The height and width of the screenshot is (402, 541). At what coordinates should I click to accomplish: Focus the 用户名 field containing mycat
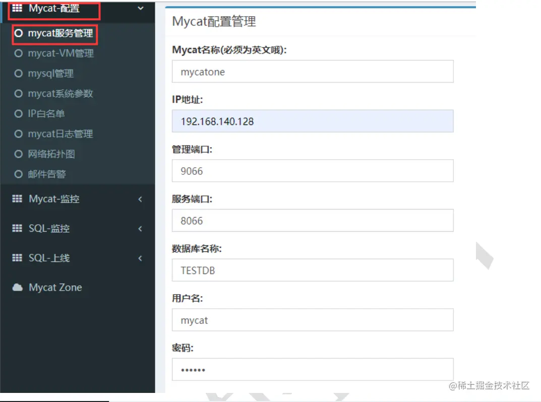tap(313, 319)
